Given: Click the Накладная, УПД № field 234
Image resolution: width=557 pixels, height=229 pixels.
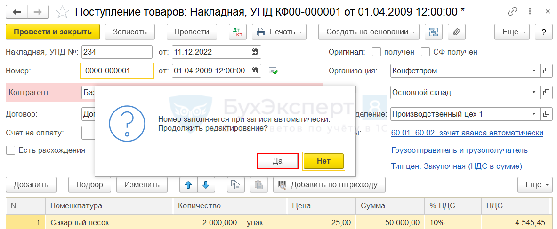Looking at the screenshot, I should pos(117,52).
